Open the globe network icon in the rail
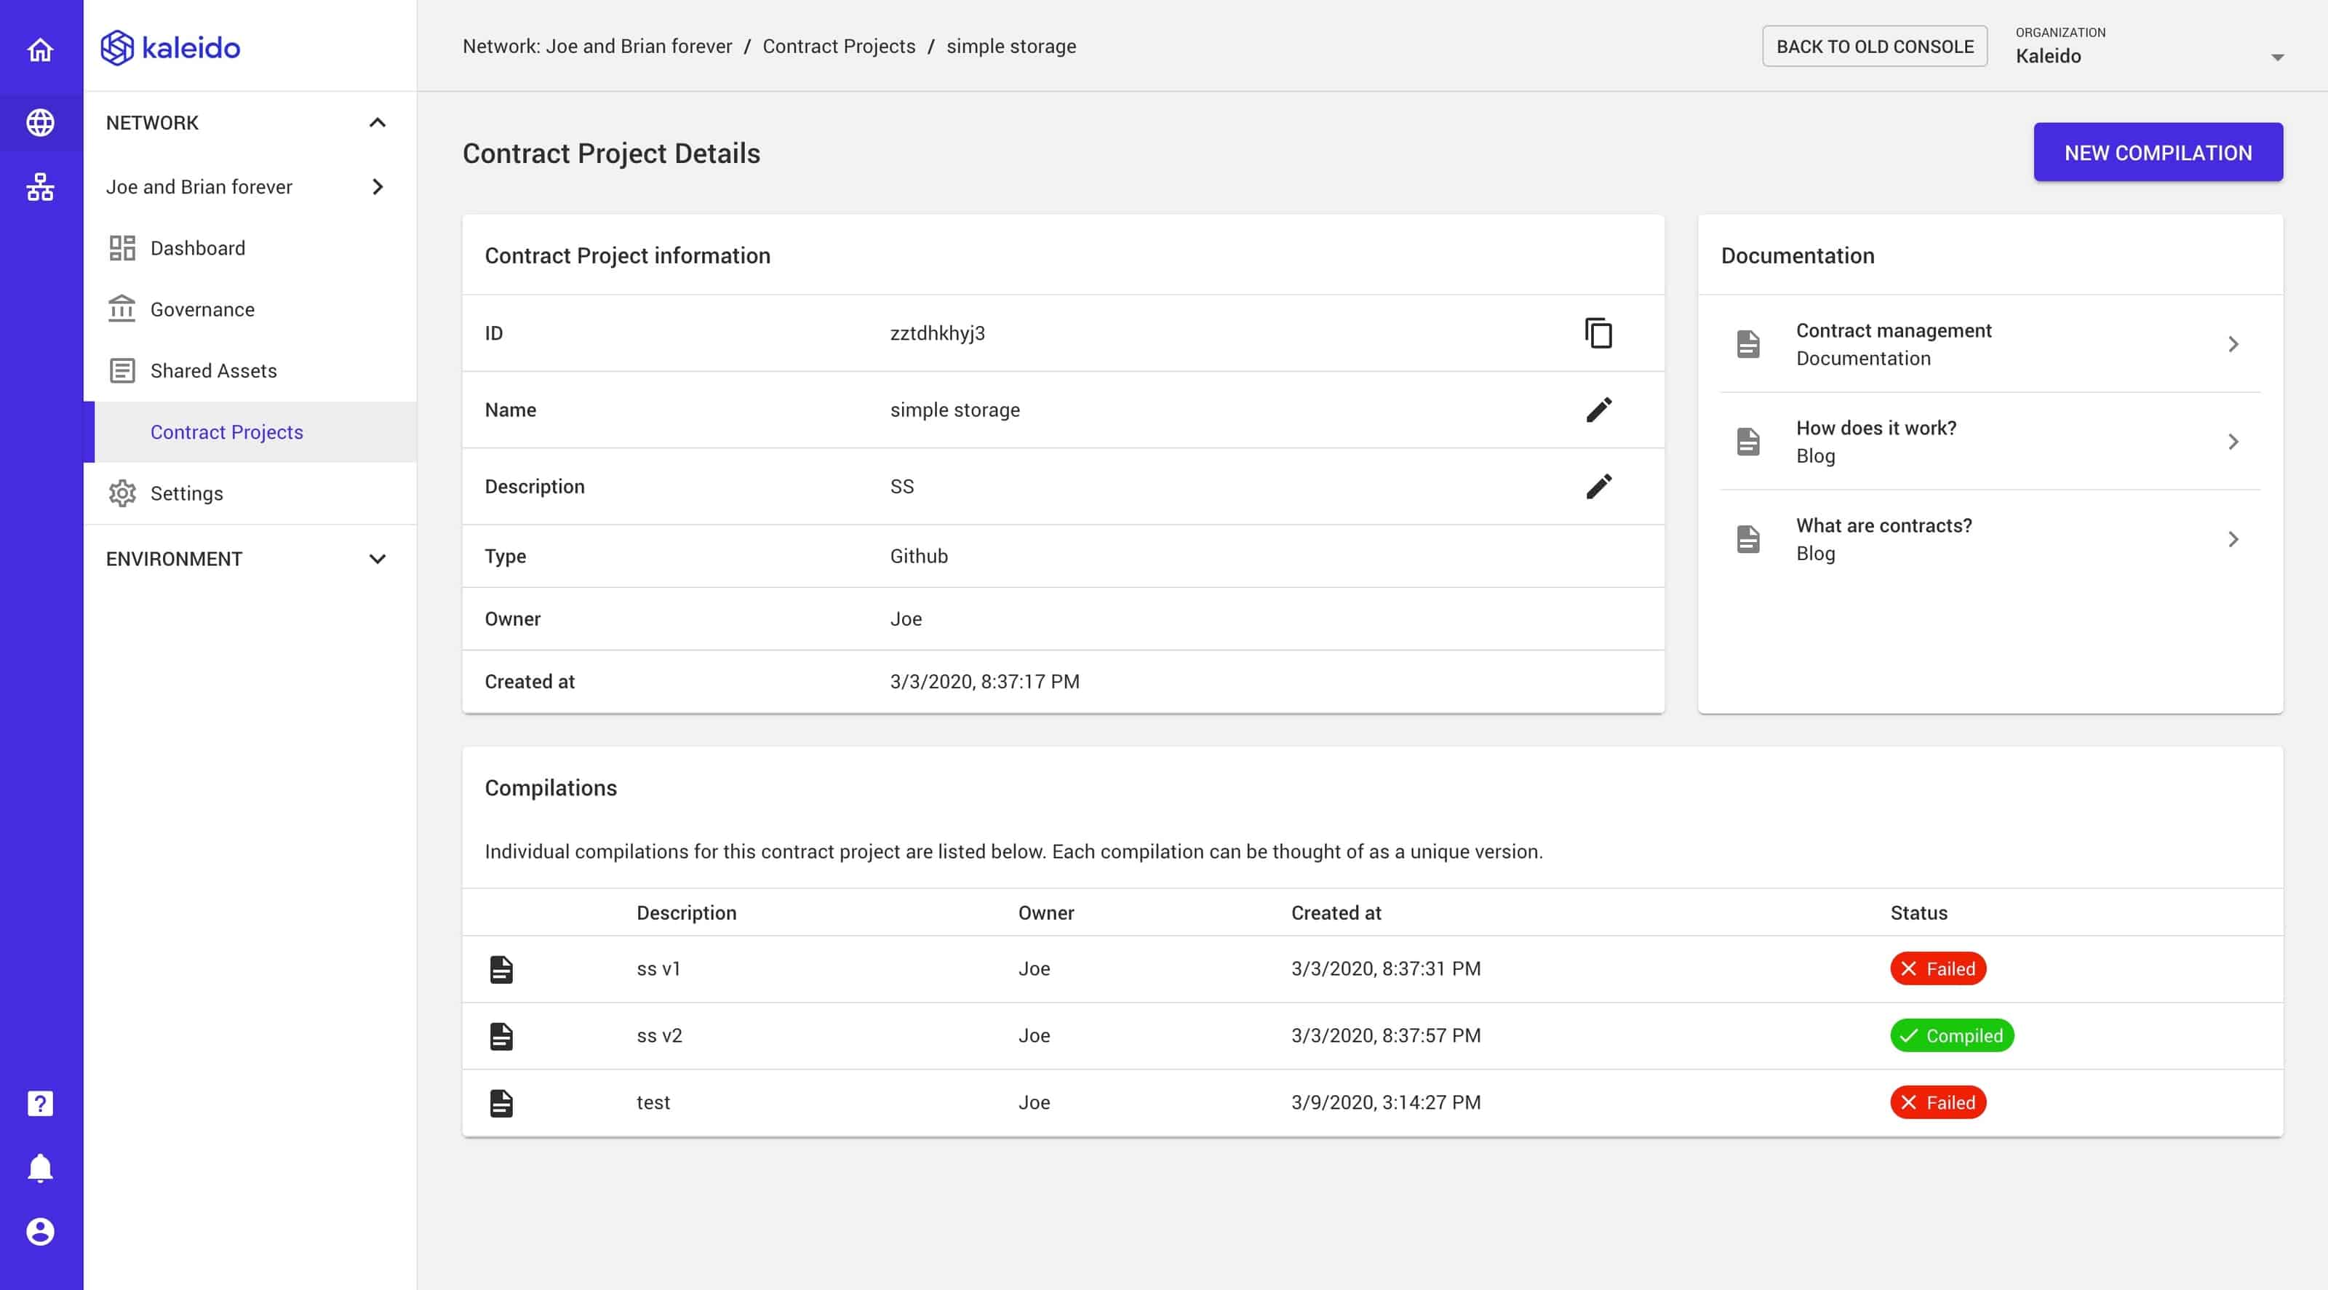This screenshot has width=2328, height=1290. pos(41,122)
